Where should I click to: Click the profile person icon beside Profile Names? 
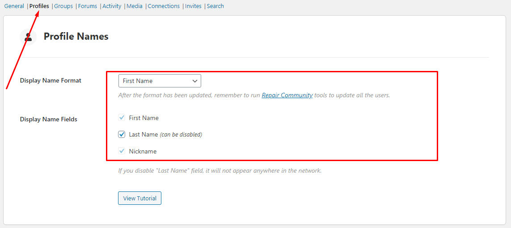[28, 37]
